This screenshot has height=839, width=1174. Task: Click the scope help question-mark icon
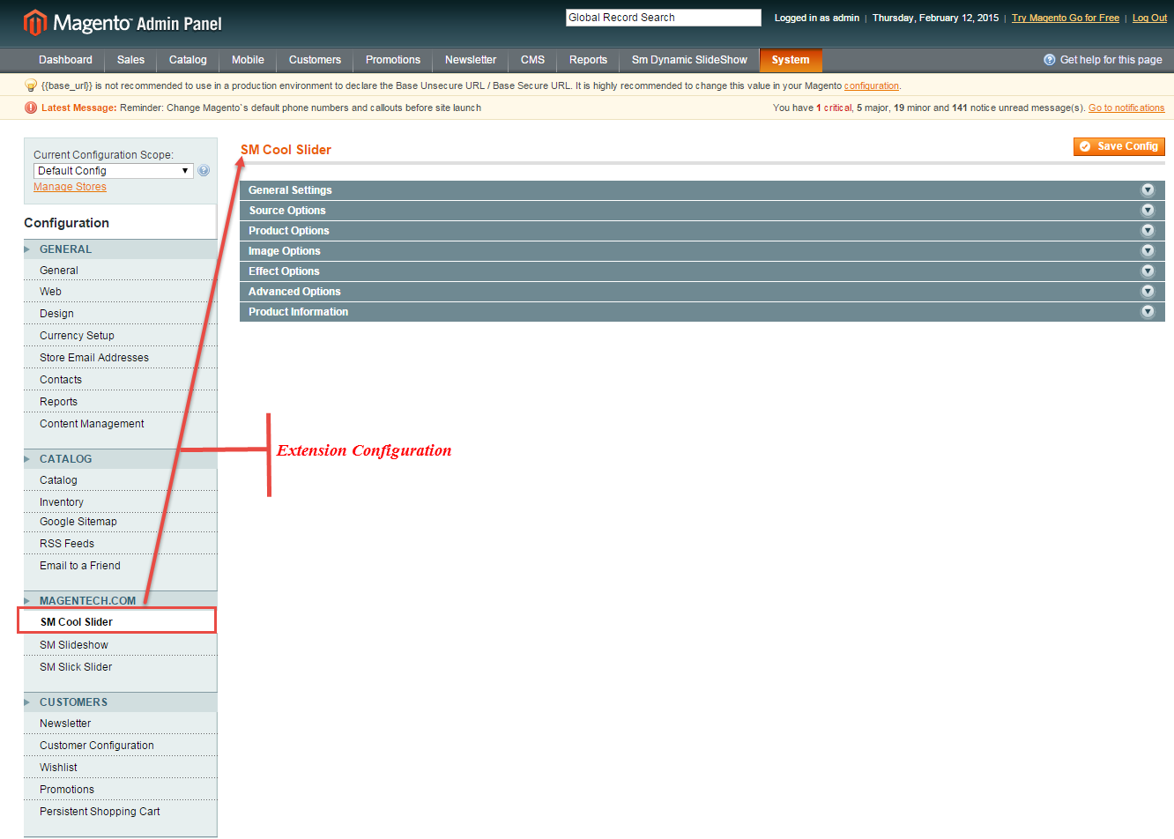tap(204, 171)
